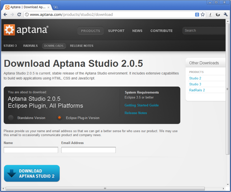Click the horizontal scrollbar left arrow

[3, 189]
